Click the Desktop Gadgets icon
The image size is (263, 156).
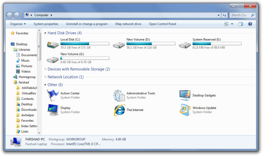(x=185, y=96)
